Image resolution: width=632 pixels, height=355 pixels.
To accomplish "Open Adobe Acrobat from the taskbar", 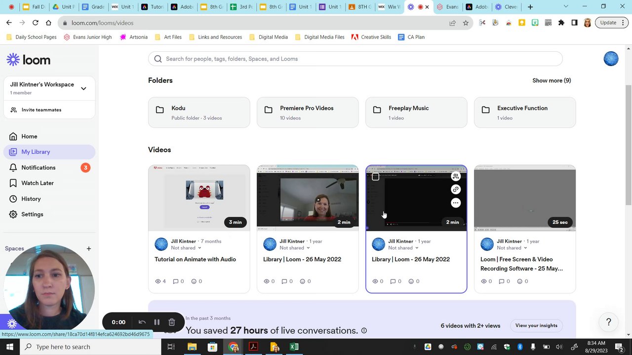I will point(253,347).
